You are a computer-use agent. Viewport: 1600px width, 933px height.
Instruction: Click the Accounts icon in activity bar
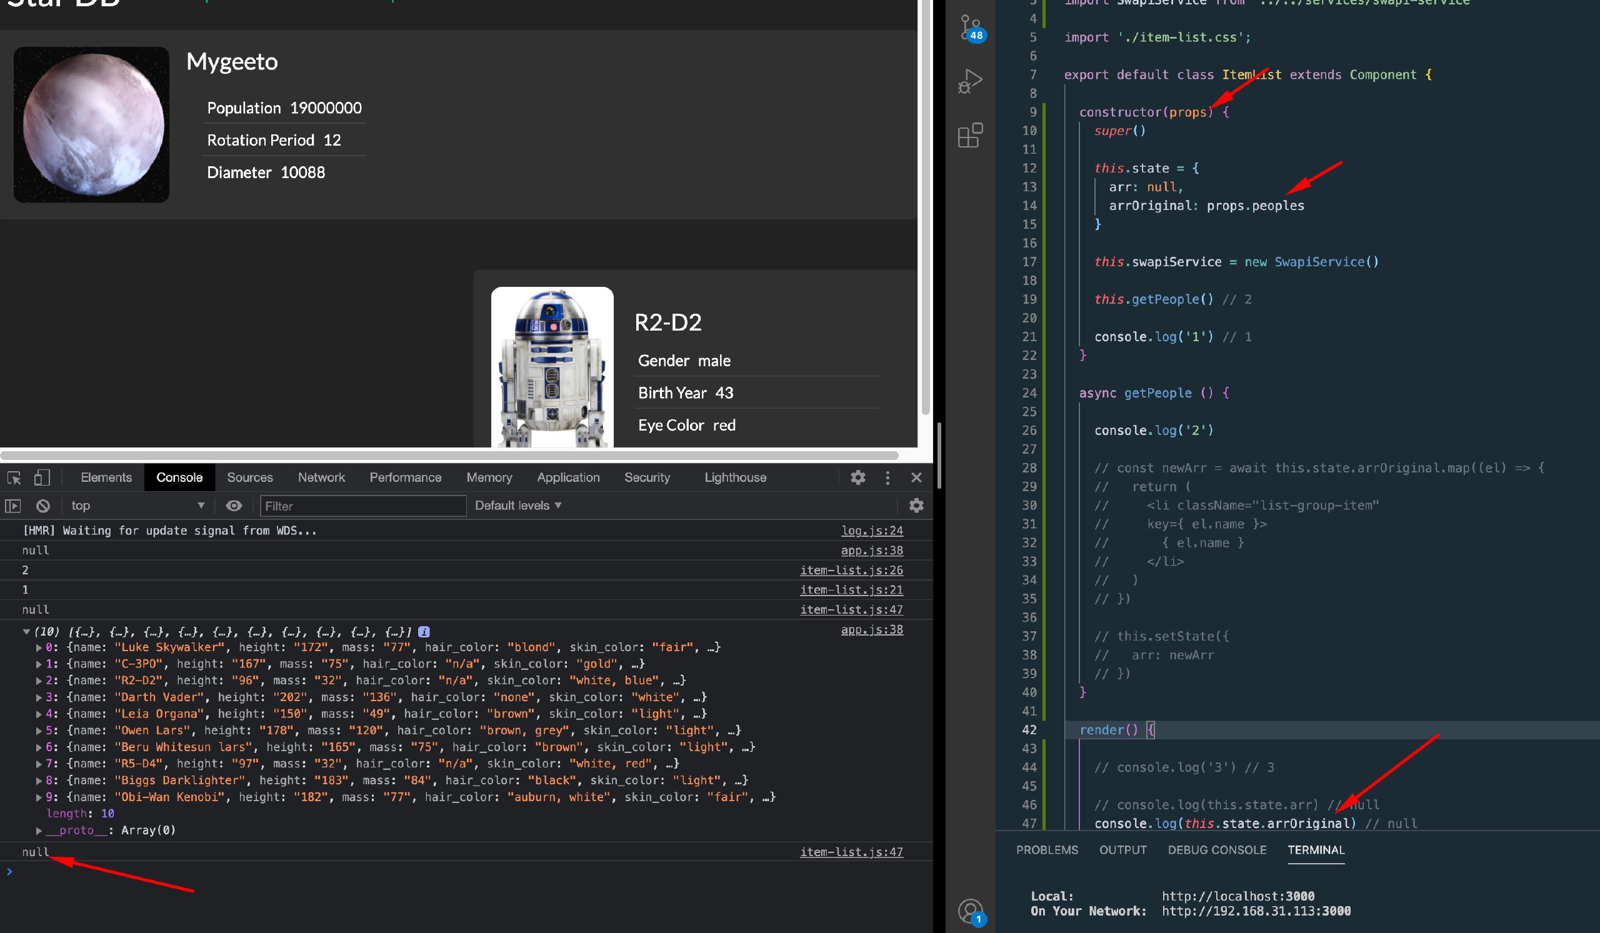pos(970,911)
